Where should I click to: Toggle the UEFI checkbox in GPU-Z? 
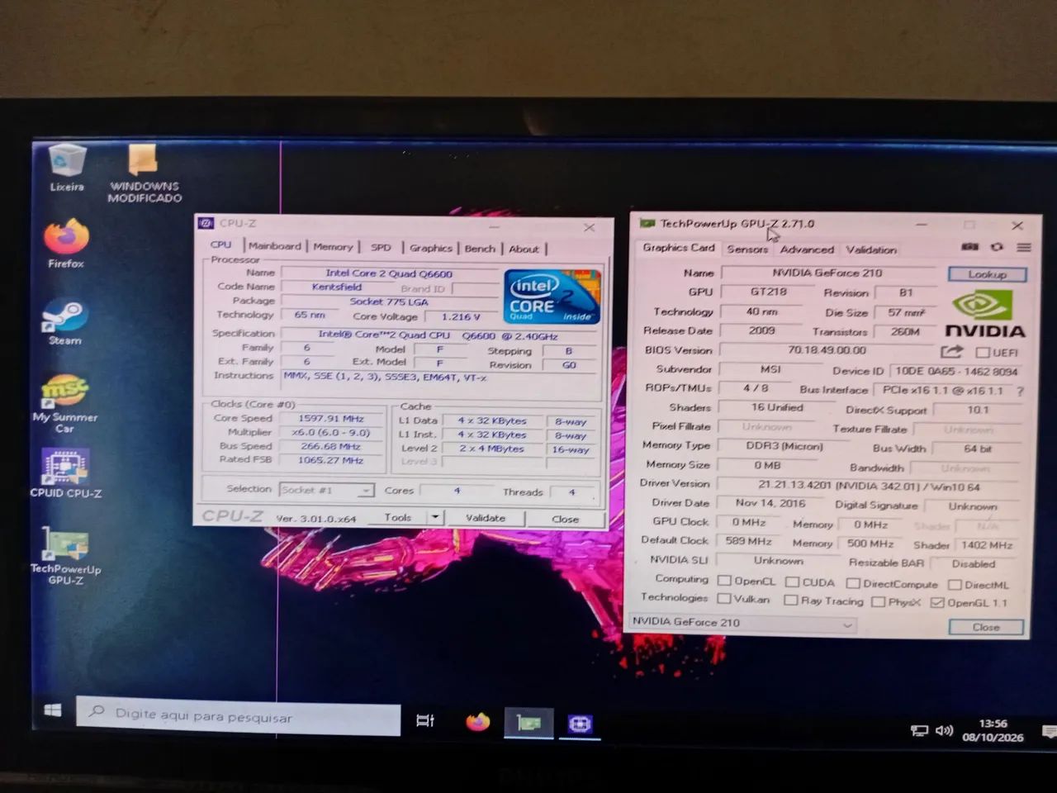[x=983, y=353]
